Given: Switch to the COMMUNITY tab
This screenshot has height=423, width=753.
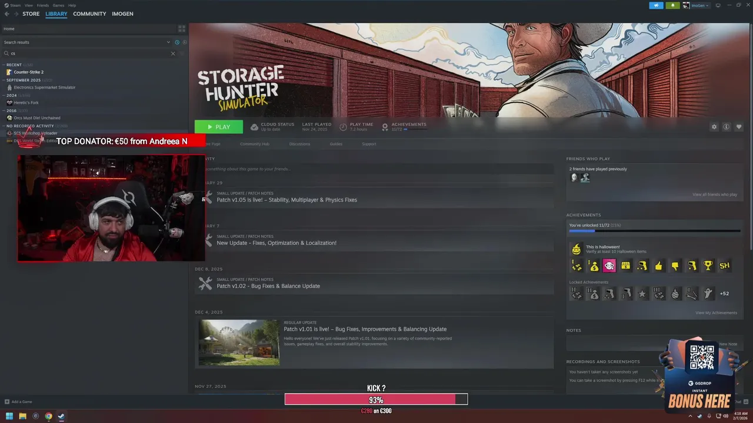Looking at the screenshot, I should tap(89, 14).
